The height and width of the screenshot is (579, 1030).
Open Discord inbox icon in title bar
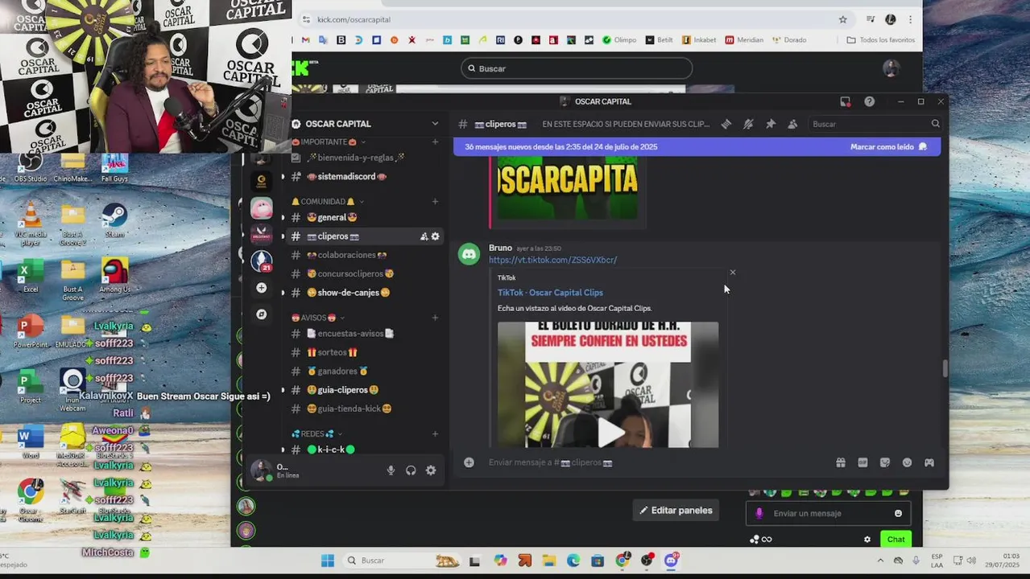(845, 101)
